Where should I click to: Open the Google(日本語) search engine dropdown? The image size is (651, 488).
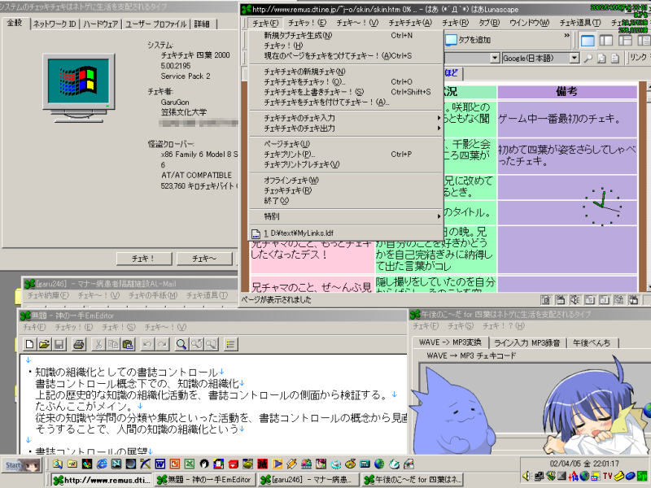click(x=575, y=58)
